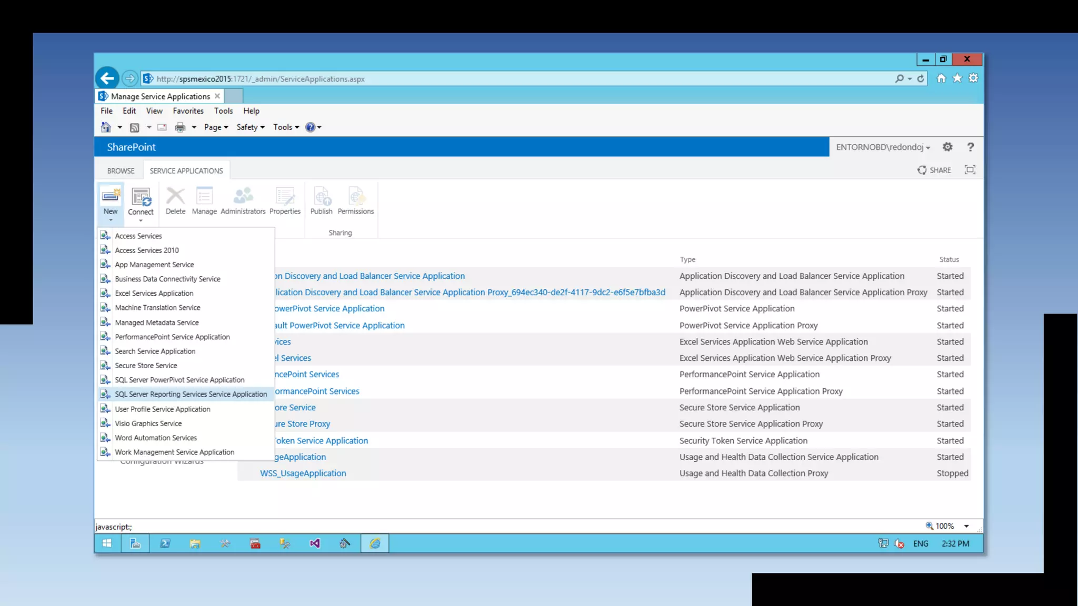Open the Visual Studio taskbar icon
Screen dimensions: 1078x606
[315, 543]
